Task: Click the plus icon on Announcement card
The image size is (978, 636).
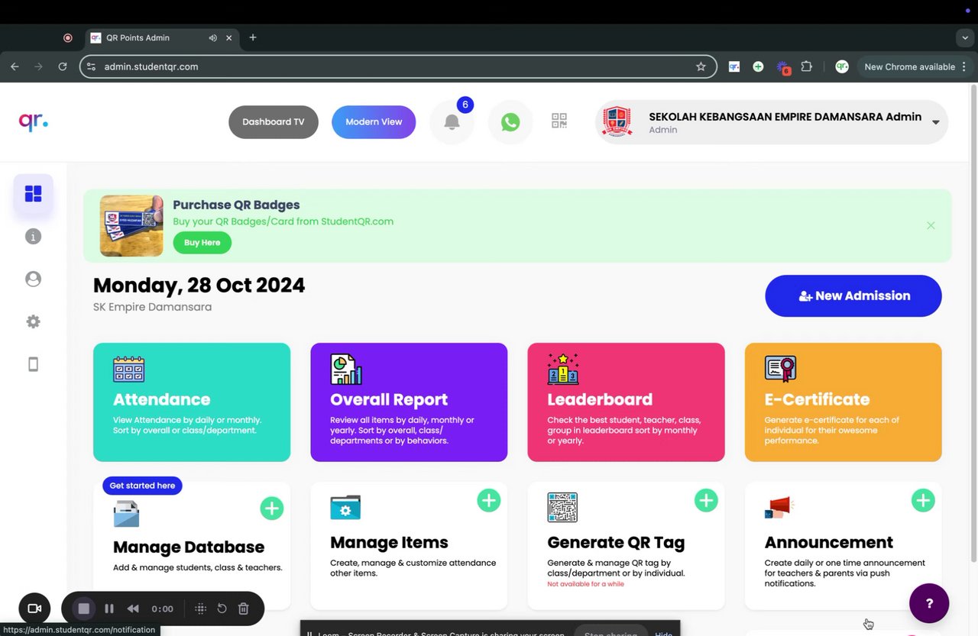Action: point(923,501)
